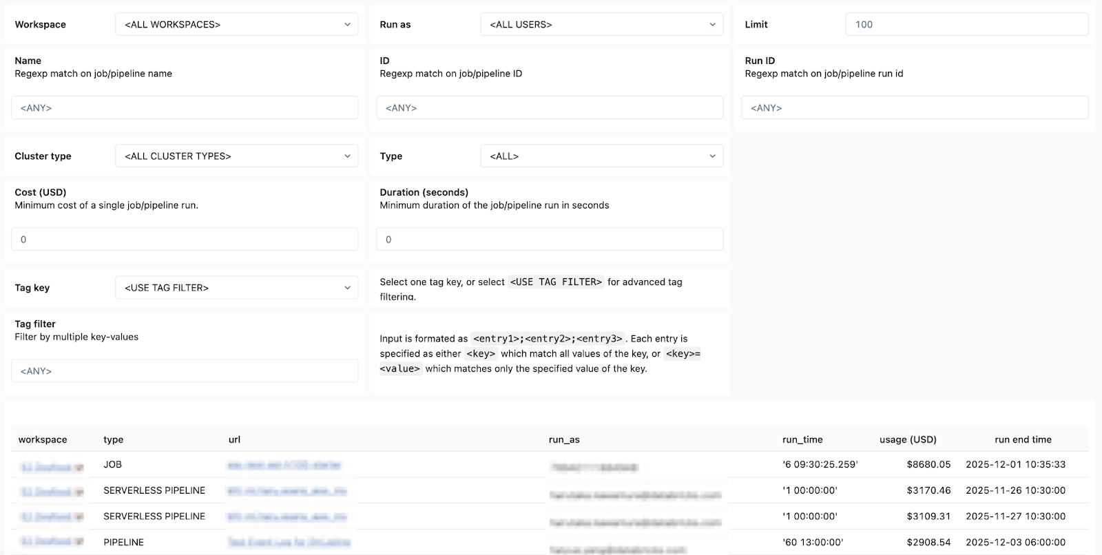Click the Limit input field

(x=966, y=25)
